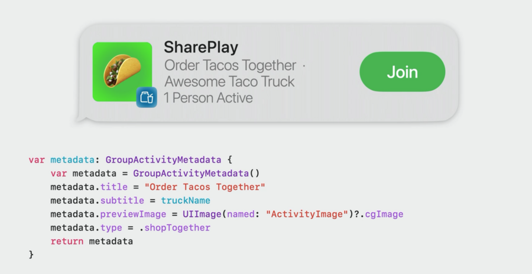Screen dimensions: 532x274
Task: Click the metadata.title property
Action: coord(89,187)
